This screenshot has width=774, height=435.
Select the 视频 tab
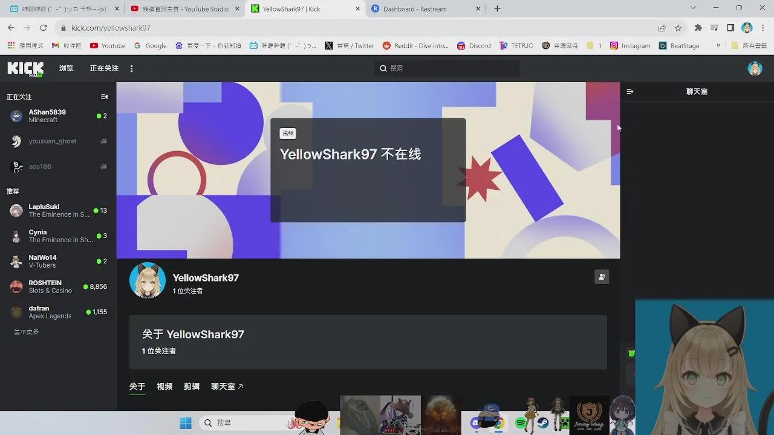(164, 387)
